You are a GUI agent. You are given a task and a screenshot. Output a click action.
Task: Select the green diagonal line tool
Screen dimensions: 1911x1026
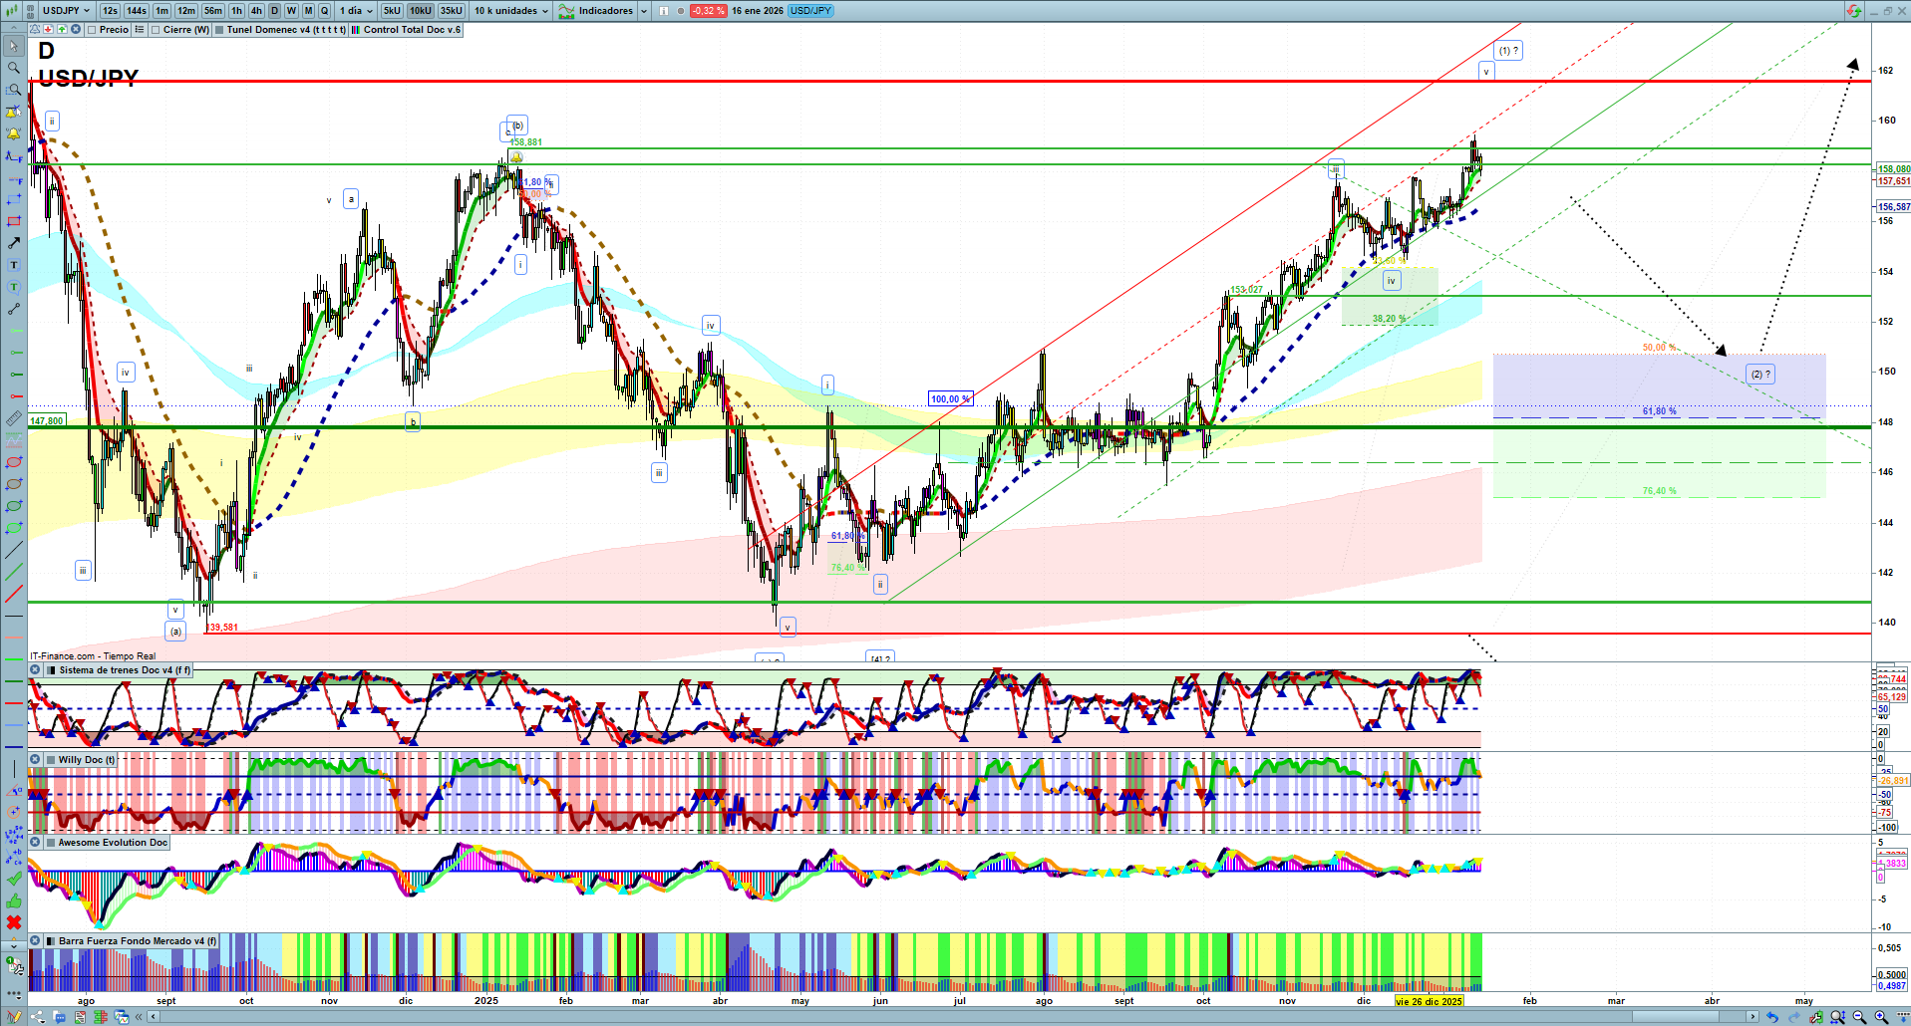(13, 572)
